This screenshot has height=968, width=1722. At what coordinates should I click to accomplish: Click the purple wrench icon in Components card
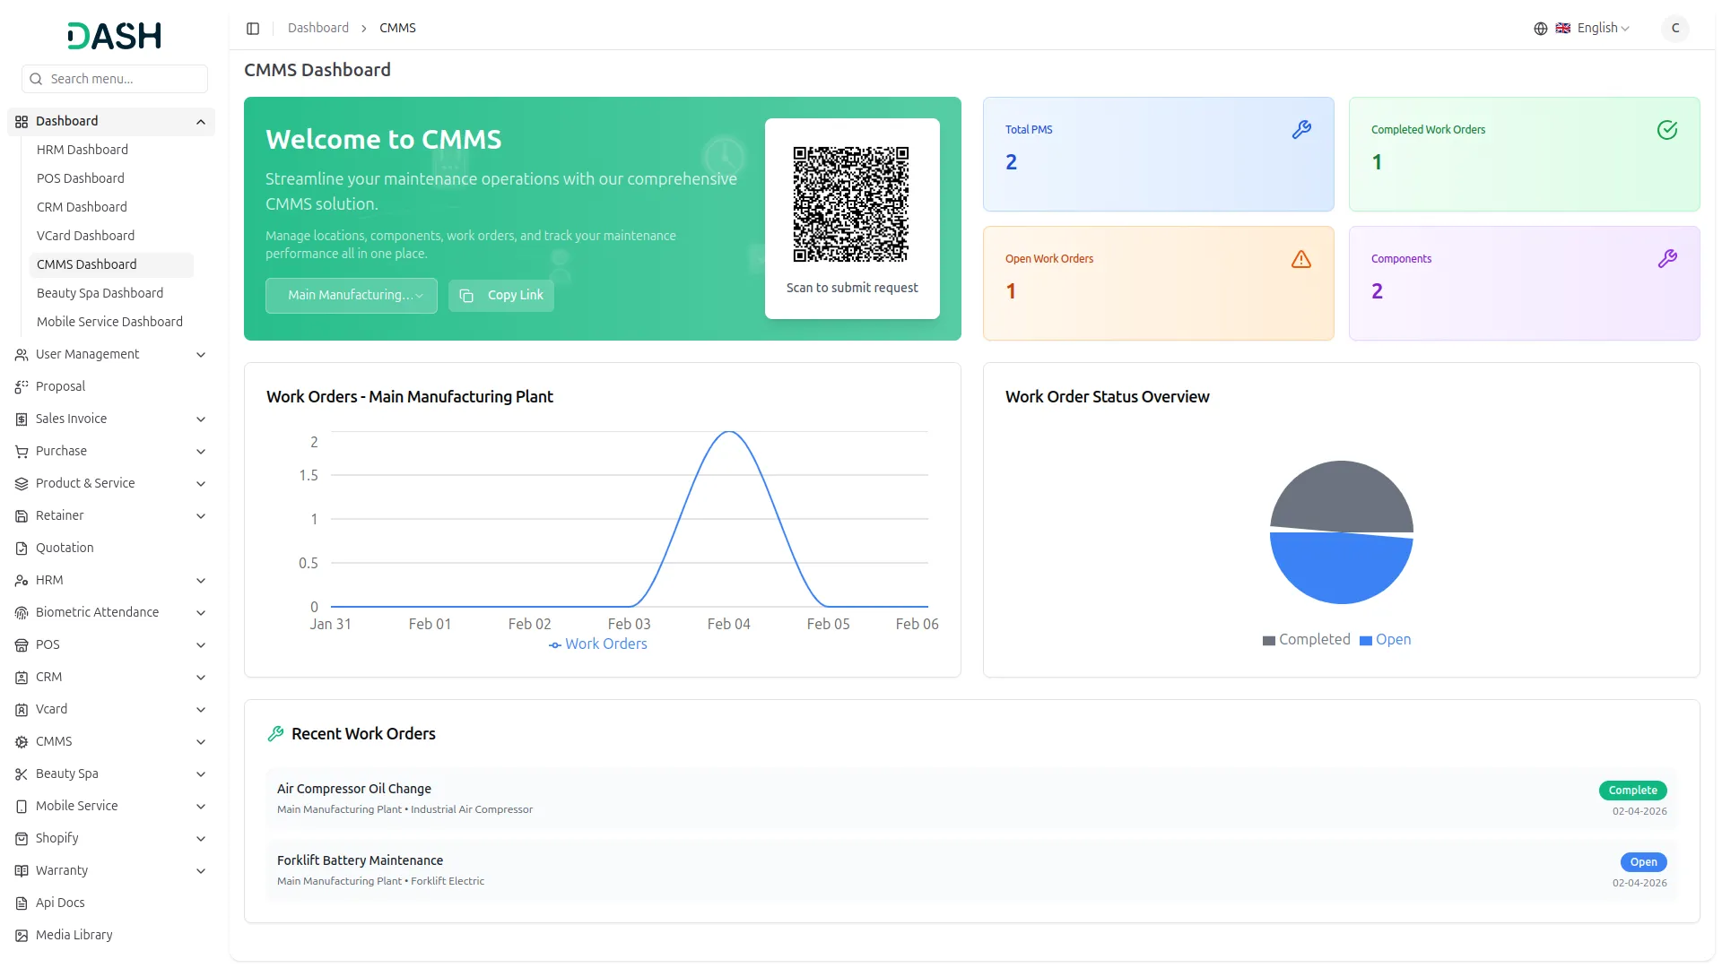tap(1666, 259)
